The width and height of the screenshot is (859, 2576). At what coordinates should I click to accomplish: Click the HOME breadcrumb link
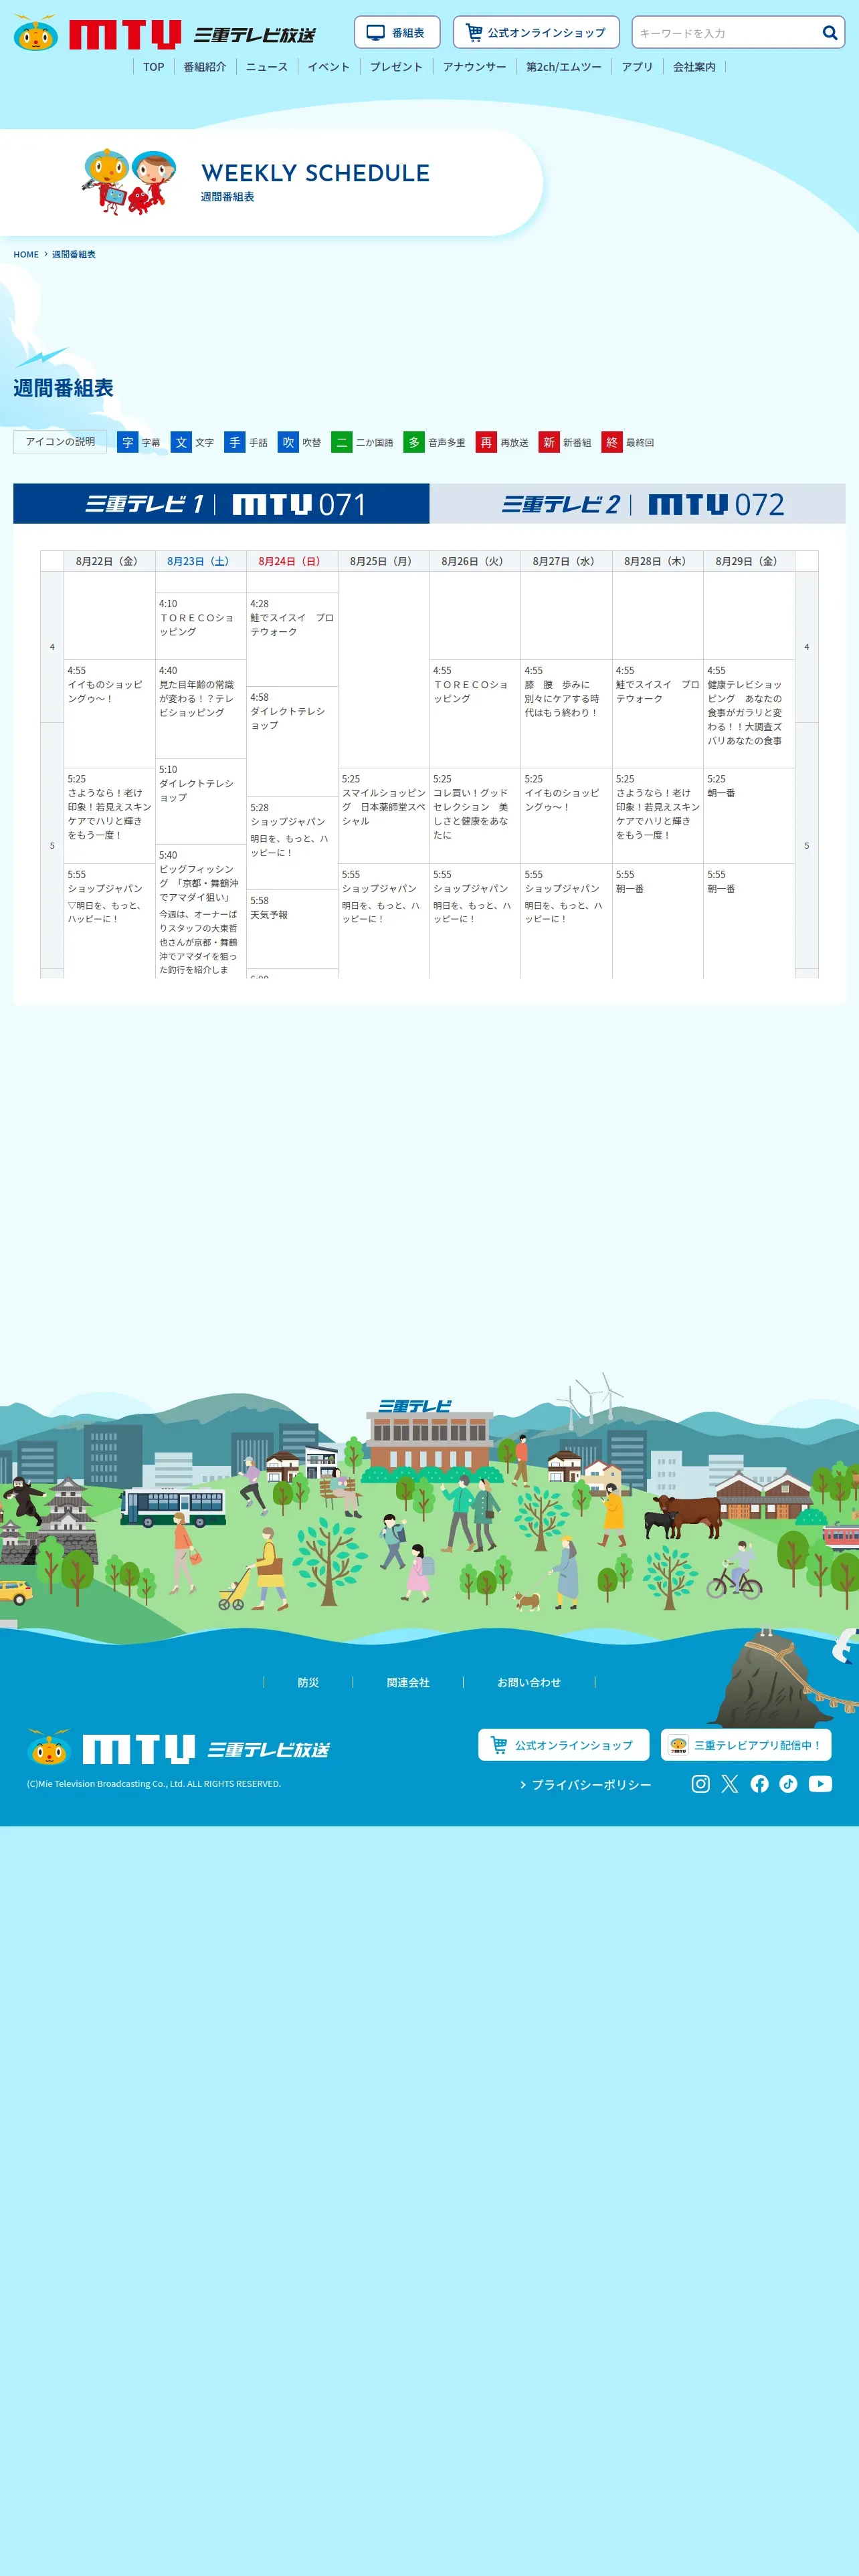(26, 255)
